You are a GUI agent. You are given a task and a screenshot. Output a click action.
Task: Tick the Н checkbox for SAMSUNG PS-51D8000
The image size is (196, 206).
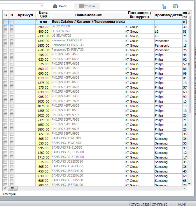[x=12, y=157]
